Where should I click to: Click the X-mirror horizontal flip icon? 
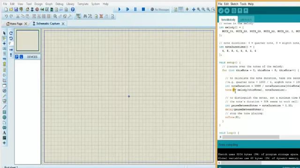[x=11, y=50]
